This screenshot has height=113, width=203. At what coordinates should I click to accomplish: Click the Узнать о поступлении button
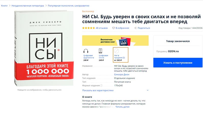[178, 63]
